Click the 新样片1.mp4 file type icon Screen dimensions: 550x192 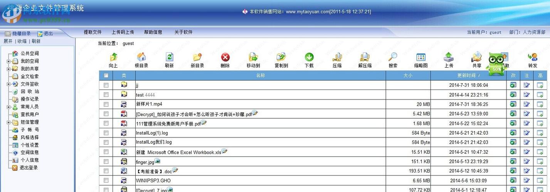(124, 104)
